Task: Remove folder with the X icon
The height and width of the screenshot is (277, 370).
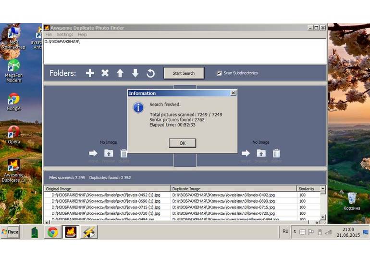Action: (x=105, y=73)
